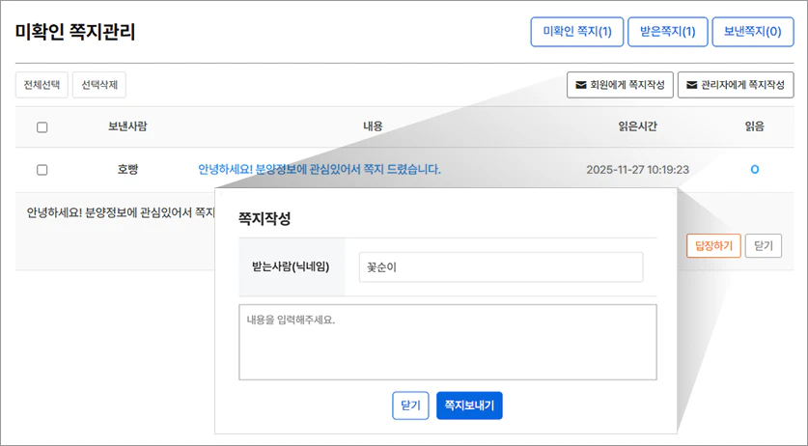Click the 내용 column header
Screen dimensions: 808x446
[x=373, y=126]
